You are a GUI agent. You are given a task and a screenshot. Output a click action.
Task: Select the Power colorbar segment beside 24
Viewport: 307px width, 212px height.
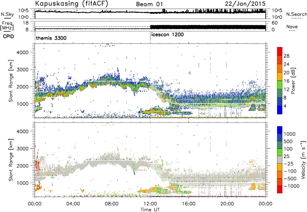(280, 60)
